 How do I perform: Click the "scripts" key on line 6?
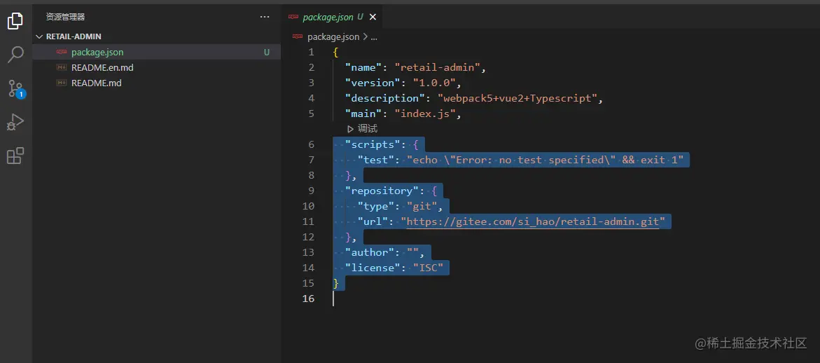coord(373,145)
